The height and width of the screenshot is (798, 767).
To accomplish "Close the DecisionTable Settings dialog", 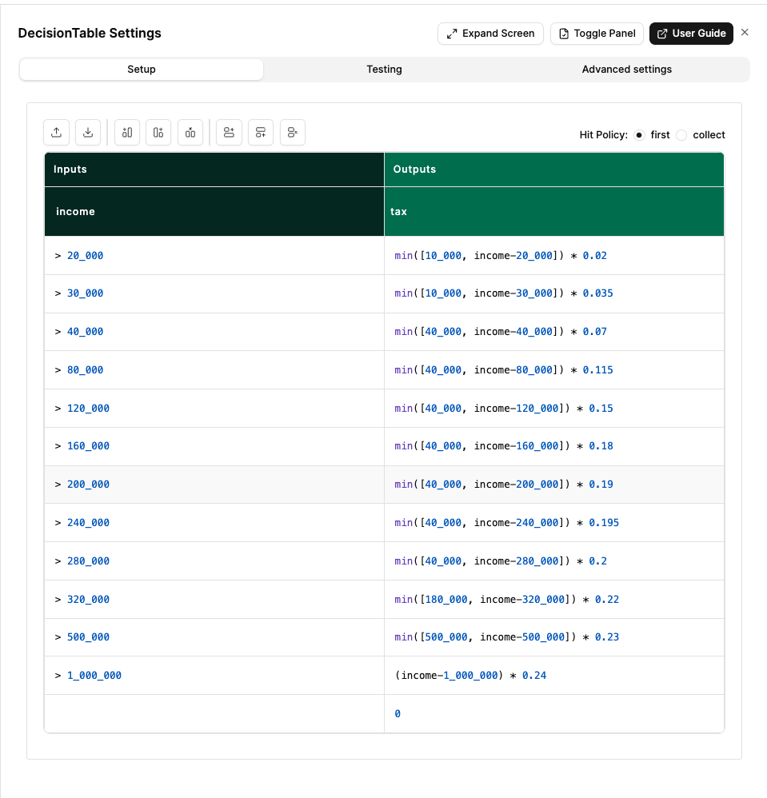I will (745, 33).
